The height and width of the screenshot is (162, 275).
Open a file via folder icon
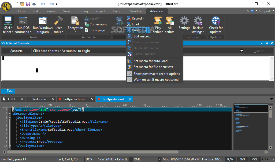[22, 4]
